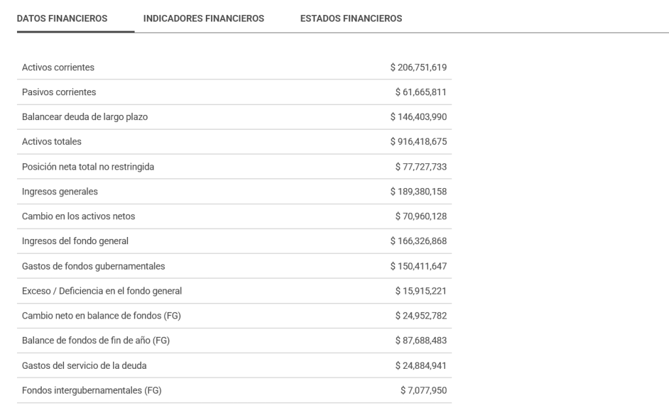Select the Fondos intergubernamentales (FG) label

91,390
